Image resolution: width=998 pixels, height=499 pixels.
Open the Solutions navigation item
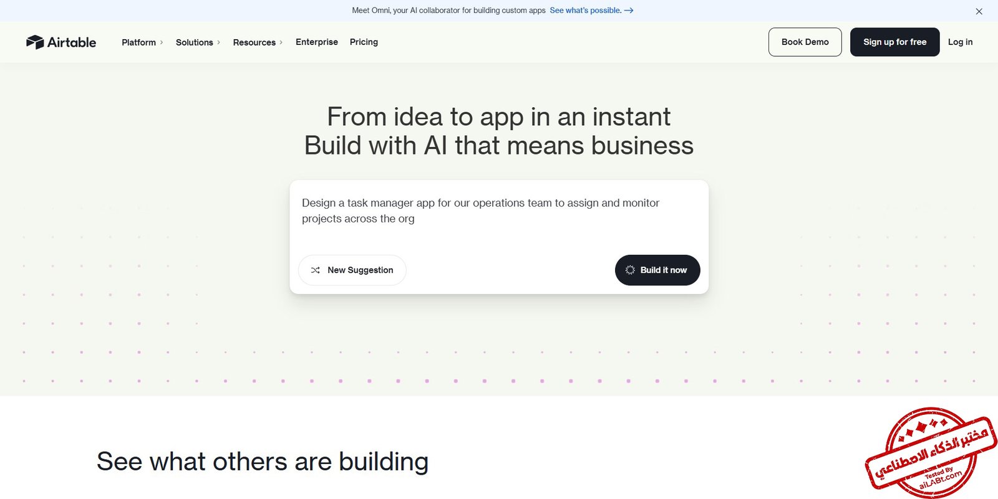pos(194,42)
